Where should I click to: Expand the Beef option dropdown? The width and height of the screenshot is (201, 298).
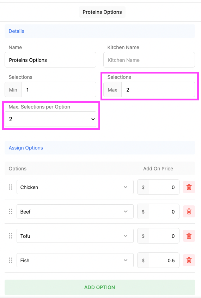tap(75, 211)
